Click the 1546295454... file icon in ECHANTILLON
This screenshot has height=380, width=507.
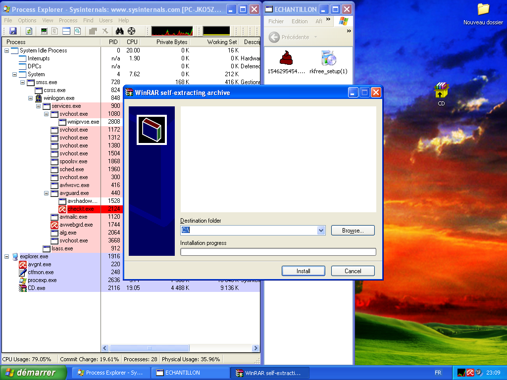286,58
